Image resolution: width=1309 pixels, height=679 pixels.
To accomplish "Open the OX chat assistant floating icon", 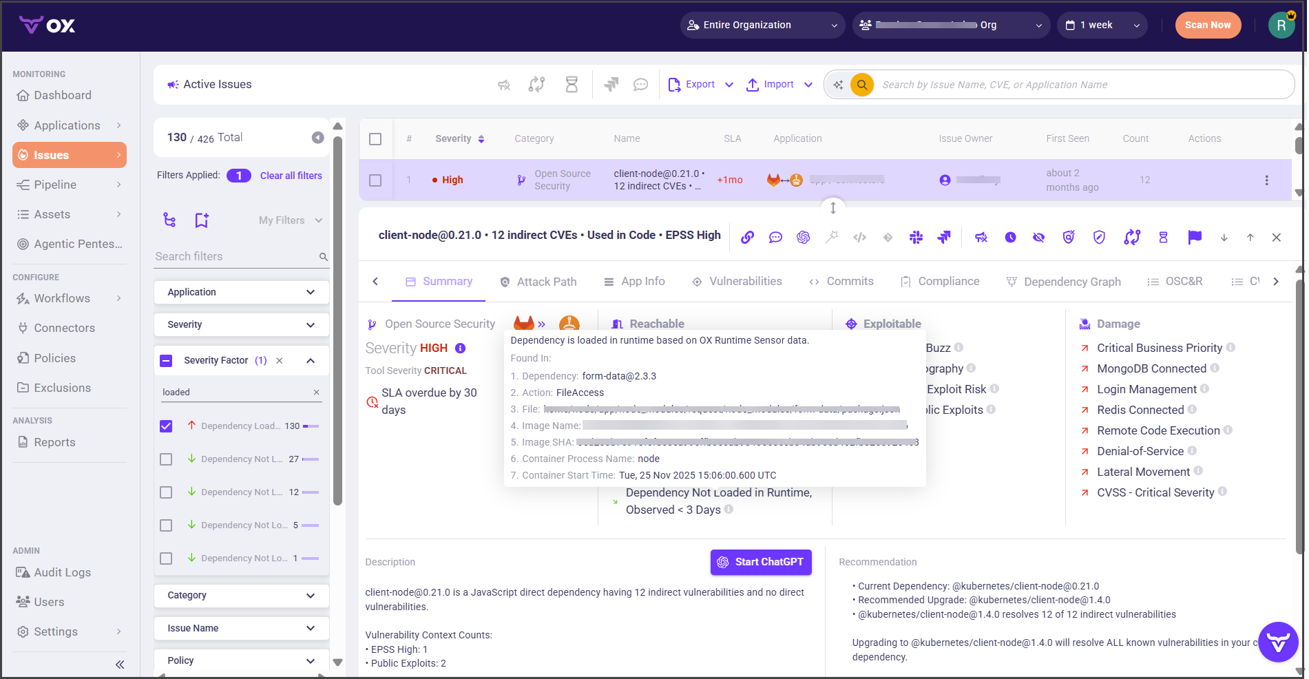I will (1278, 643).
